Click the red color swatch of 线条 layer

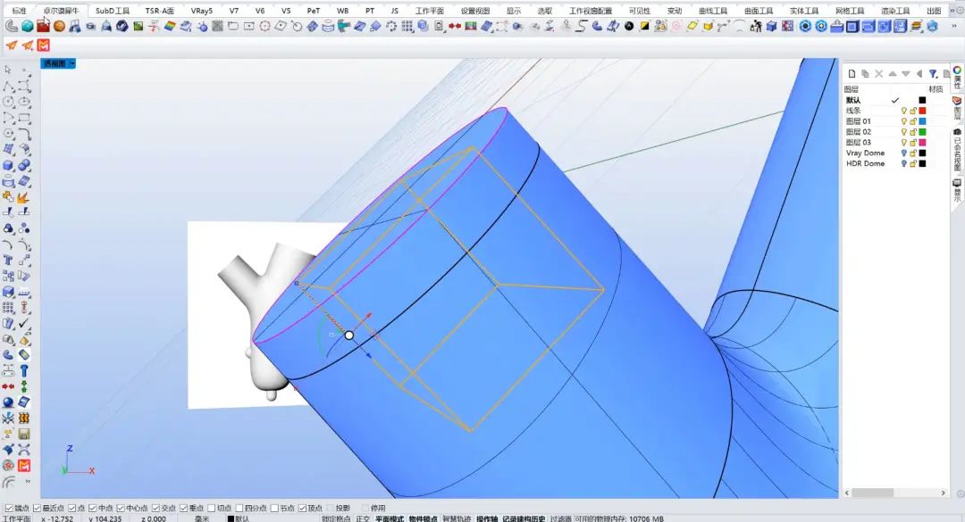point(922,111)
